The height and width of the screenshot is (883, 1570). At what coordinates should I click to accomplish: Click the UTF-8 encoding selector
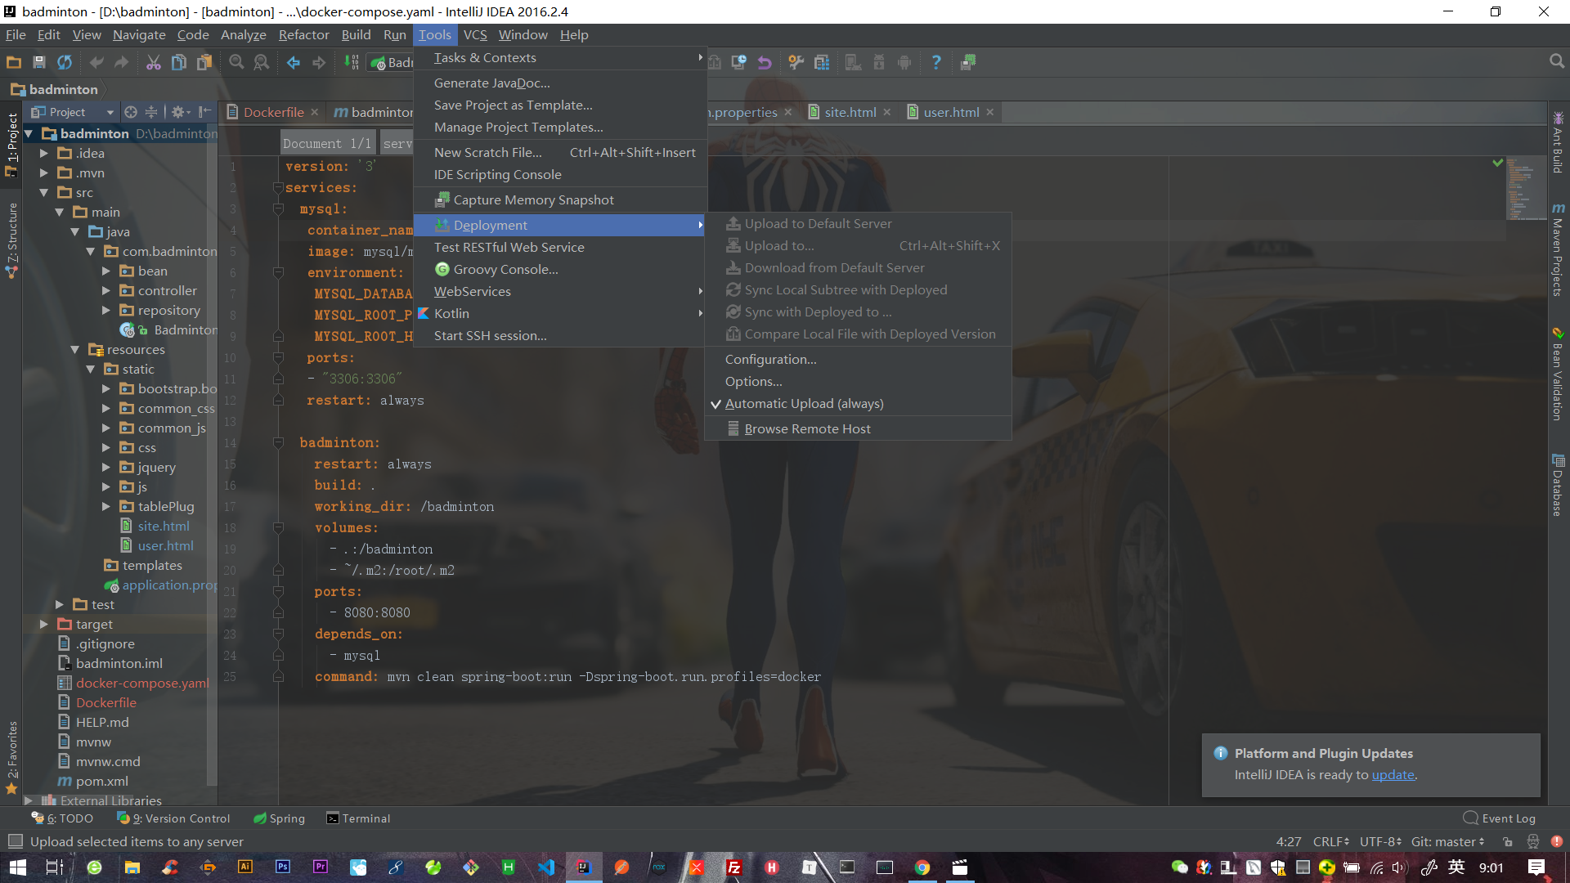point(1380,841)
